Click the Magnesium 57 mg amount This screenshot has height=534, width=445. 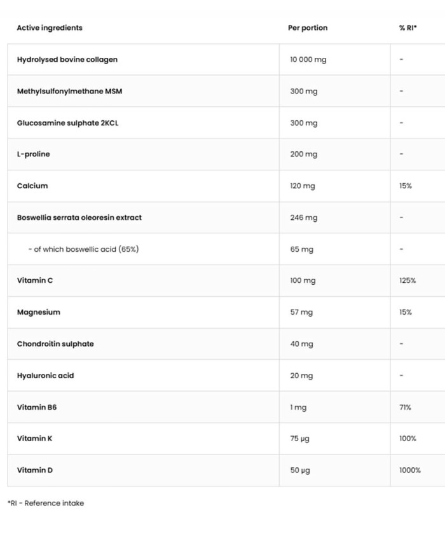click(x=301, y=312)
